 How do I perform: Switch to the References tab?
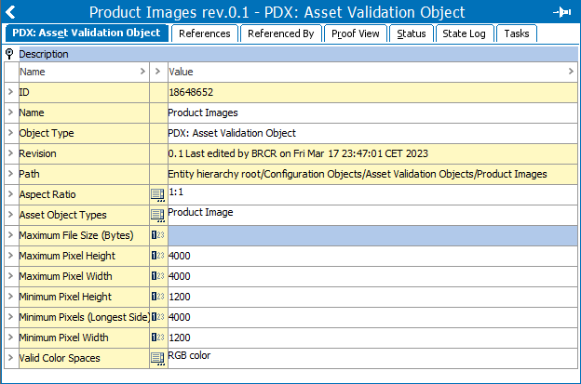[x=204, y=33]
